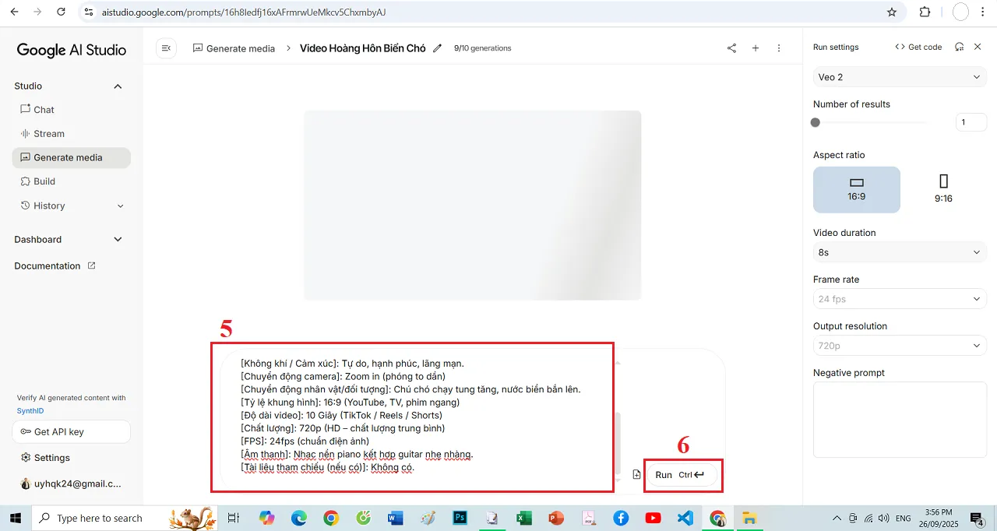Image resolution: width=997 pixels, height=531 pixels.
Task: Open the Get code link
Action: (918, 47)
